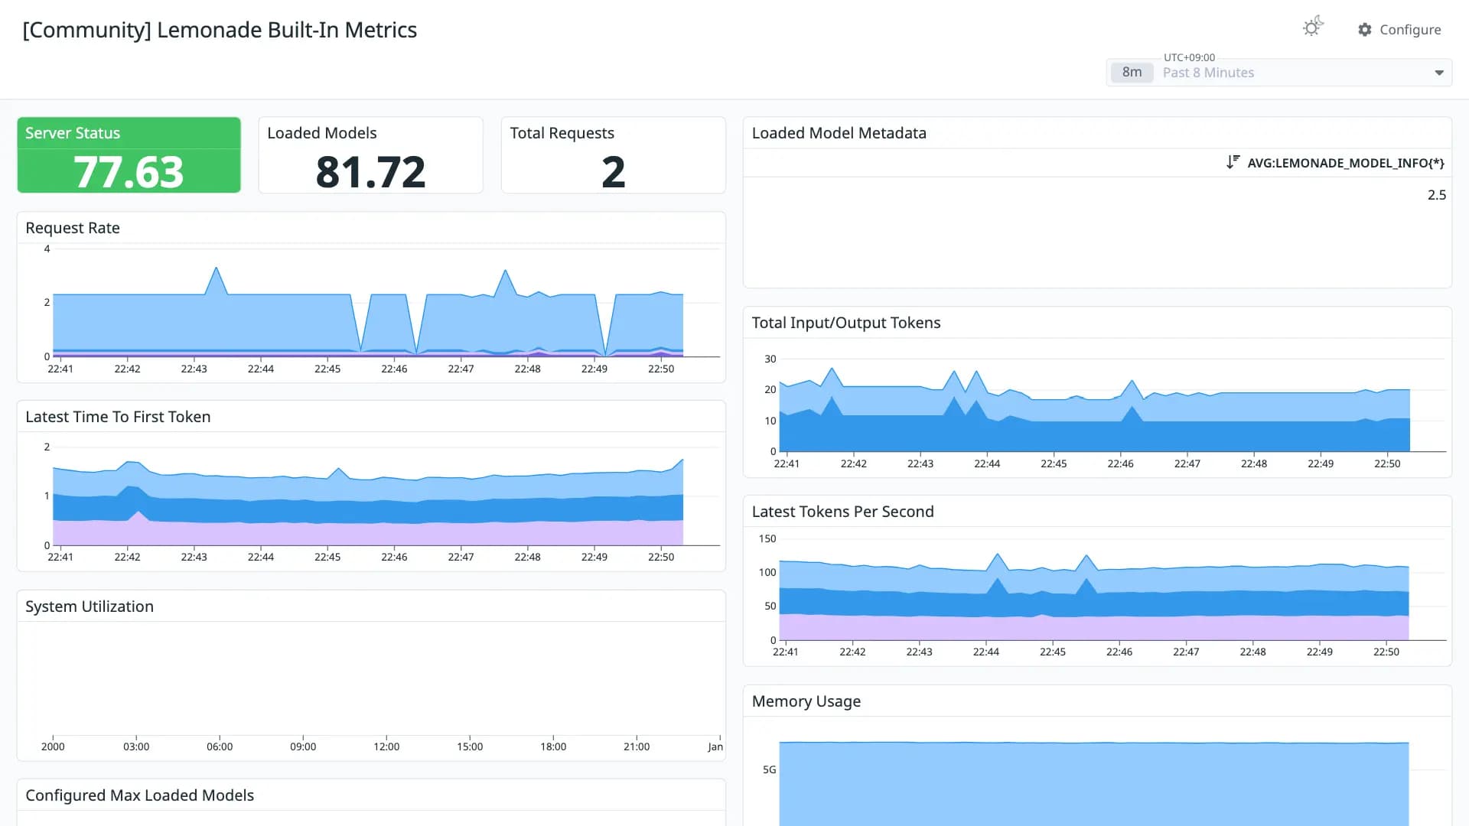Click the Latest Tokens Per Second title
Screen dimensions: 1469x826
pos(843,512)
